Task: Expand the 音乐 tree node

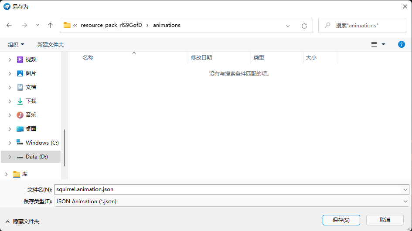Action: [x=10, y=115]
